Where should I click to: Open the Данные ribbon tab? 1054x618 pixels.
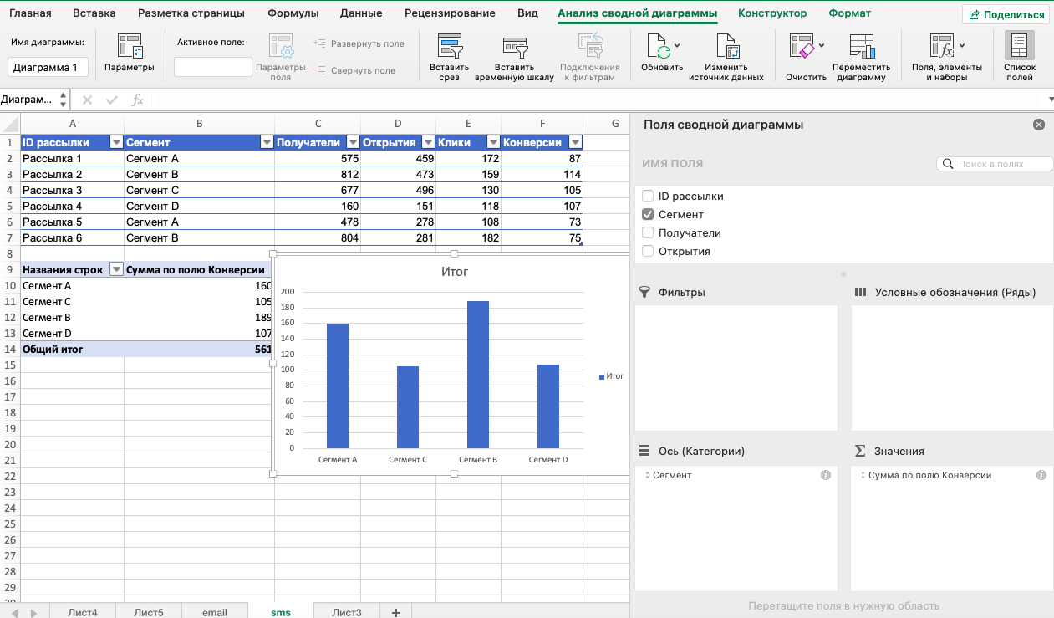pos(361,13)
